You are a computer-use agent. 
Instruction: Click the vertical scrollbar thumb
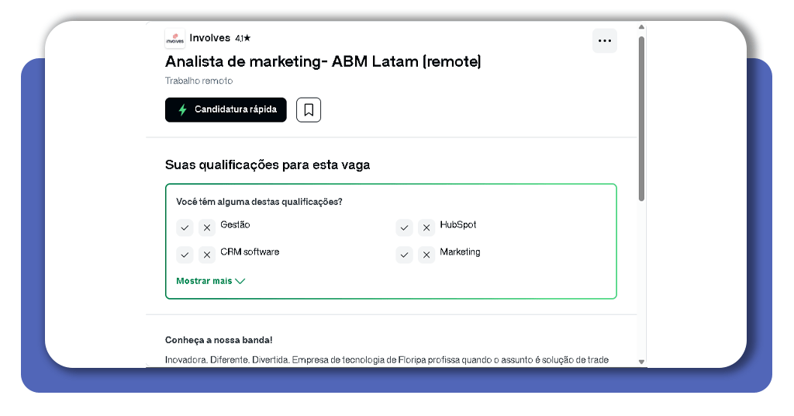tap(641, 116)
